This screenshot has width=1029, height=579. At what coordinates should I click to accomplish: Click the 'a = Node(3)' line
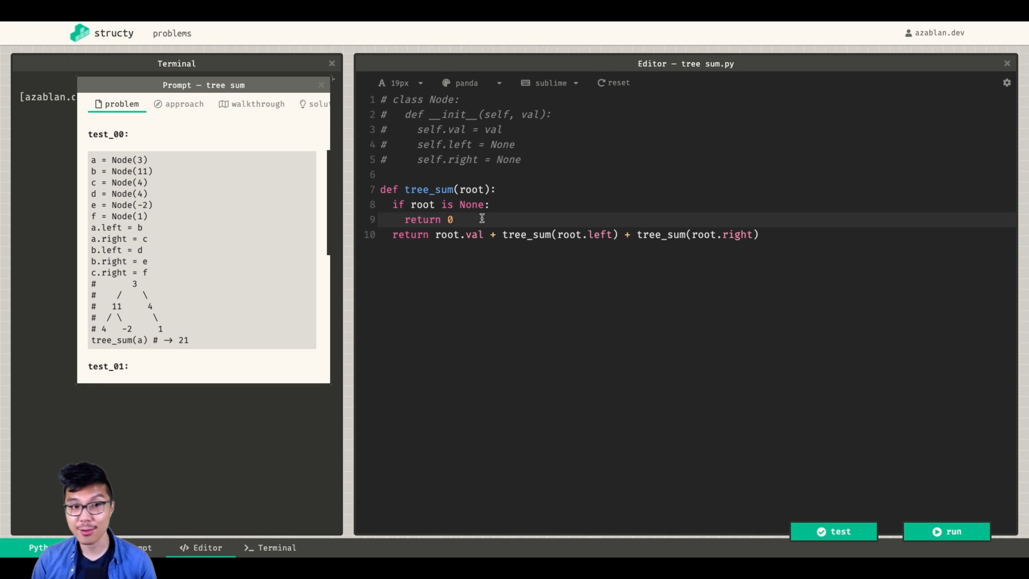119,160
